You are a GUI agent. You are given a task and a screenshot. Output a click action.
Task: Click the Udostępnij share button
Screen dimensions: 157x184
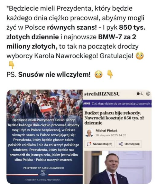tap(129, 144)
